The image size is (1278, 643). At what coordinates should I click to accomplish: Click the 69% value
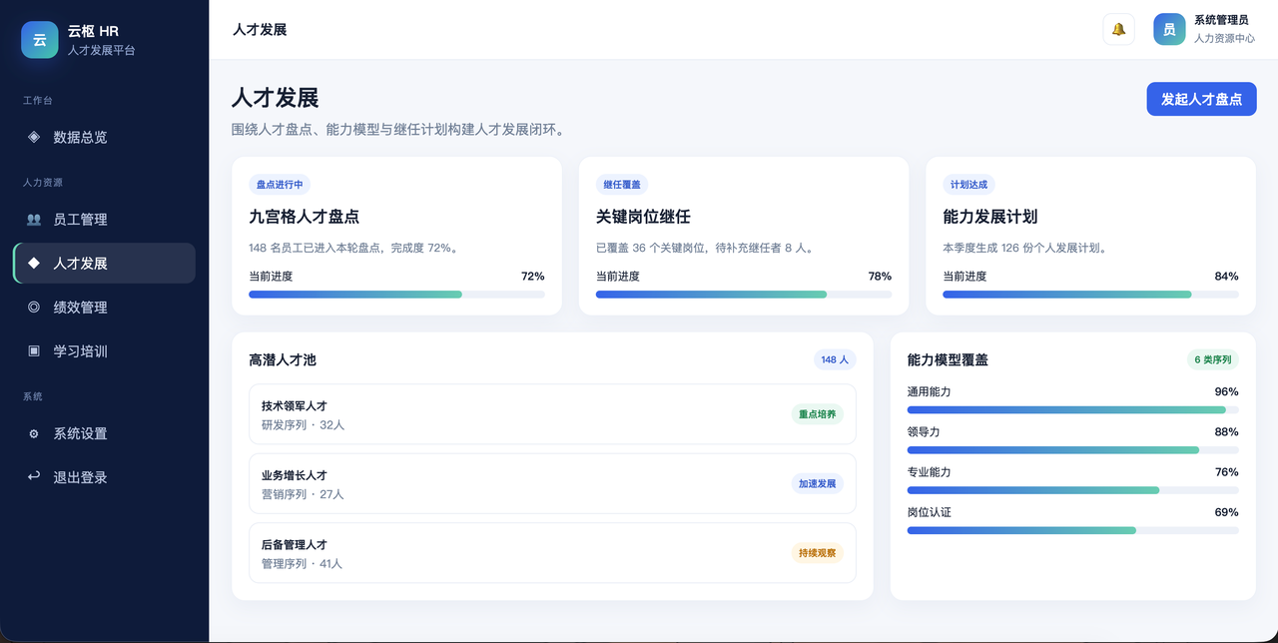coord(1226,512)
